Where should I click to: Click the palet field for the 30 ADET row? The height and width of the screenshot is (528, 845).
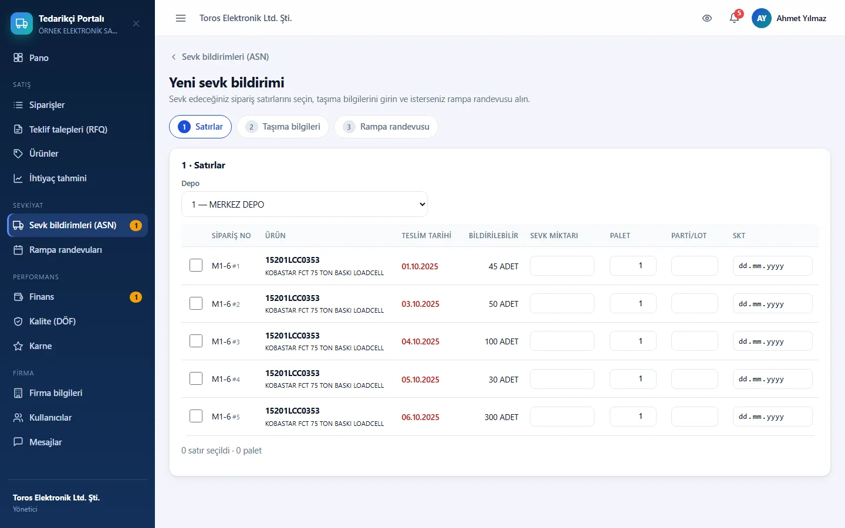click(633, 379)
